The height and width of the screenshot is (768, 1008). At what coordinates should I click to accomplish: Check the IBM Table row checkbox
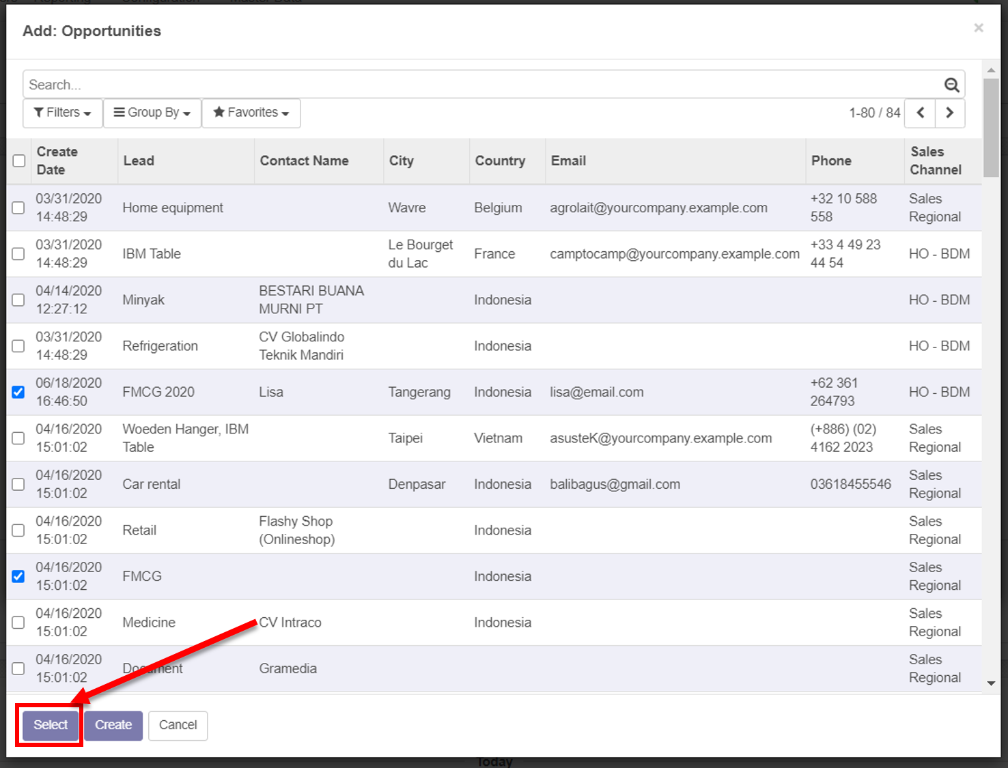(x=18, y=253)
